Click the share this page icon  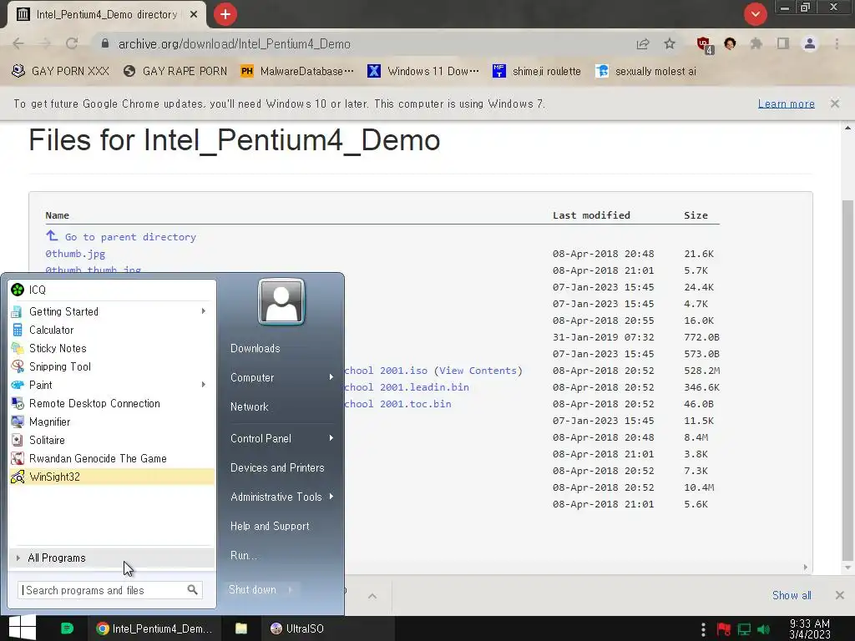643,44
